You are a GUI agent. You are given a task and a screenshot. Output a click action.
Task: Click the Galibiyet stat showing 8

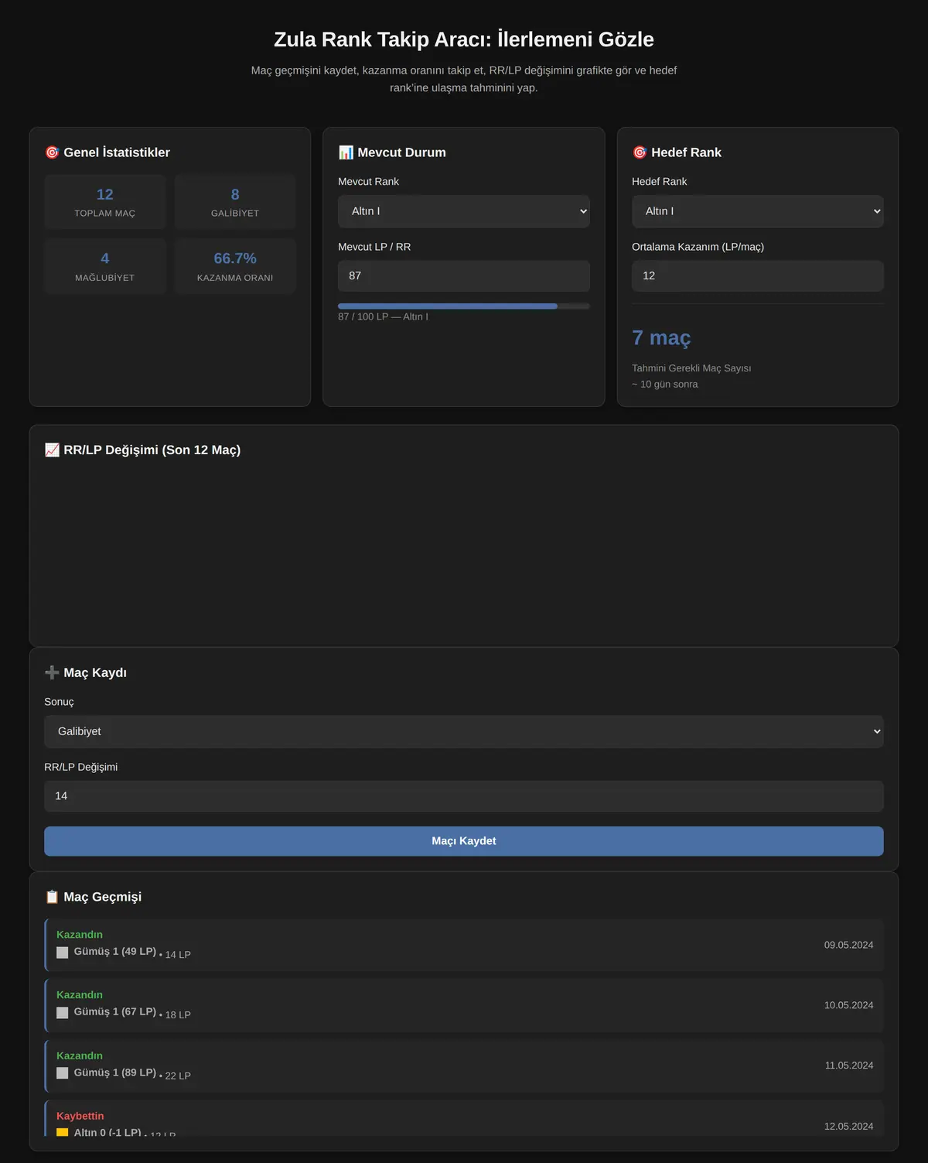pyautogui.click(x=235, y=202)
